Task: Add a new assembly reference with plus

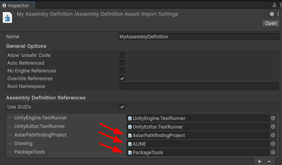Action: [260, 161]
